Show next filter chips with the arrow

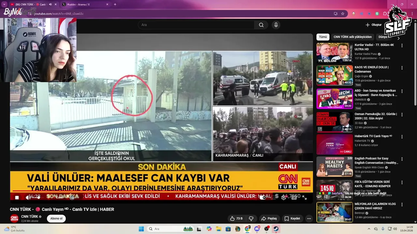click(x=398, y=38)
